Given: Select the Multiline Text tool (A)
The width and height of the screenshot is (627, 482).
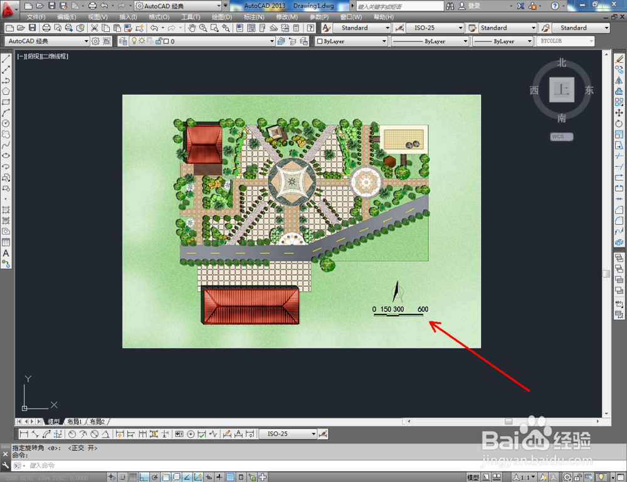Looking at the screenshot, I should [x=6, y=253].
